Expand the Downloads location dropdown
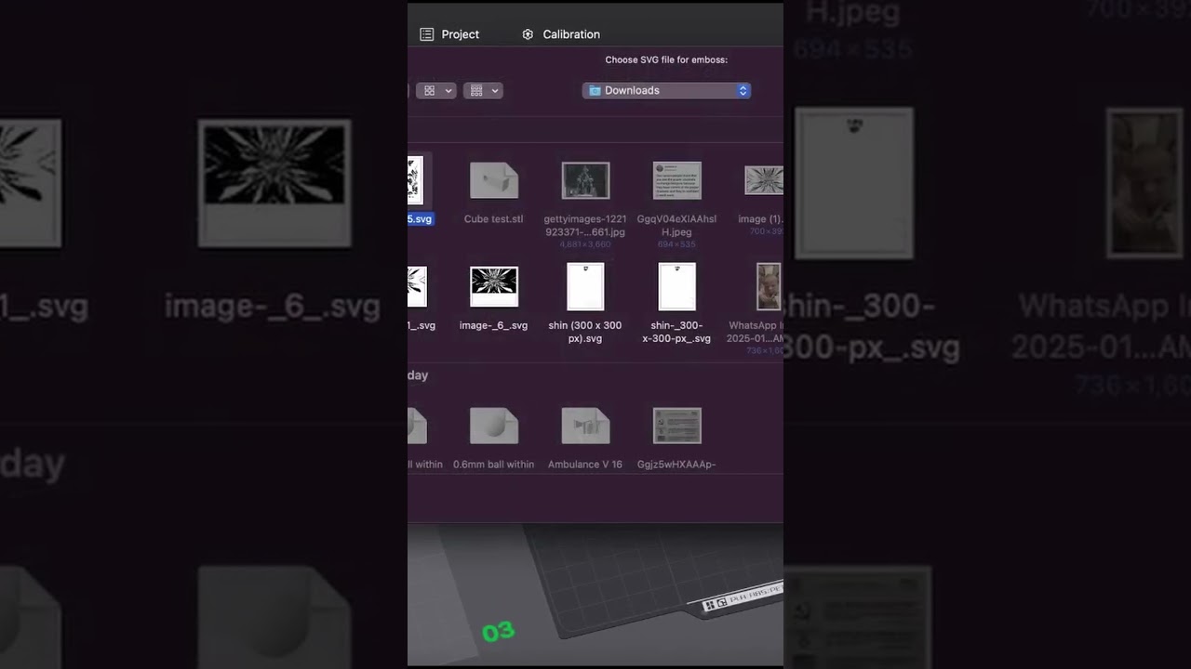 coord(667,90)
